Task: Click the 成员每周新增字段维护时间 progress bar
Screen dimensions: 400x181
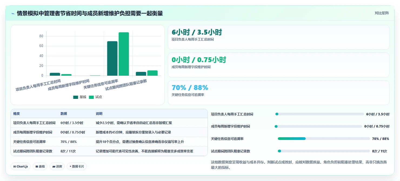Action: click(318, 126)
